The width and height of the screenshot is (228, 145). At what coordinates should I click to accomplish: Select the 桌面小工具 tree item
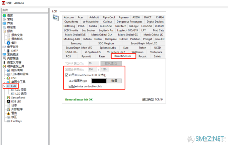tap(18, 82)
